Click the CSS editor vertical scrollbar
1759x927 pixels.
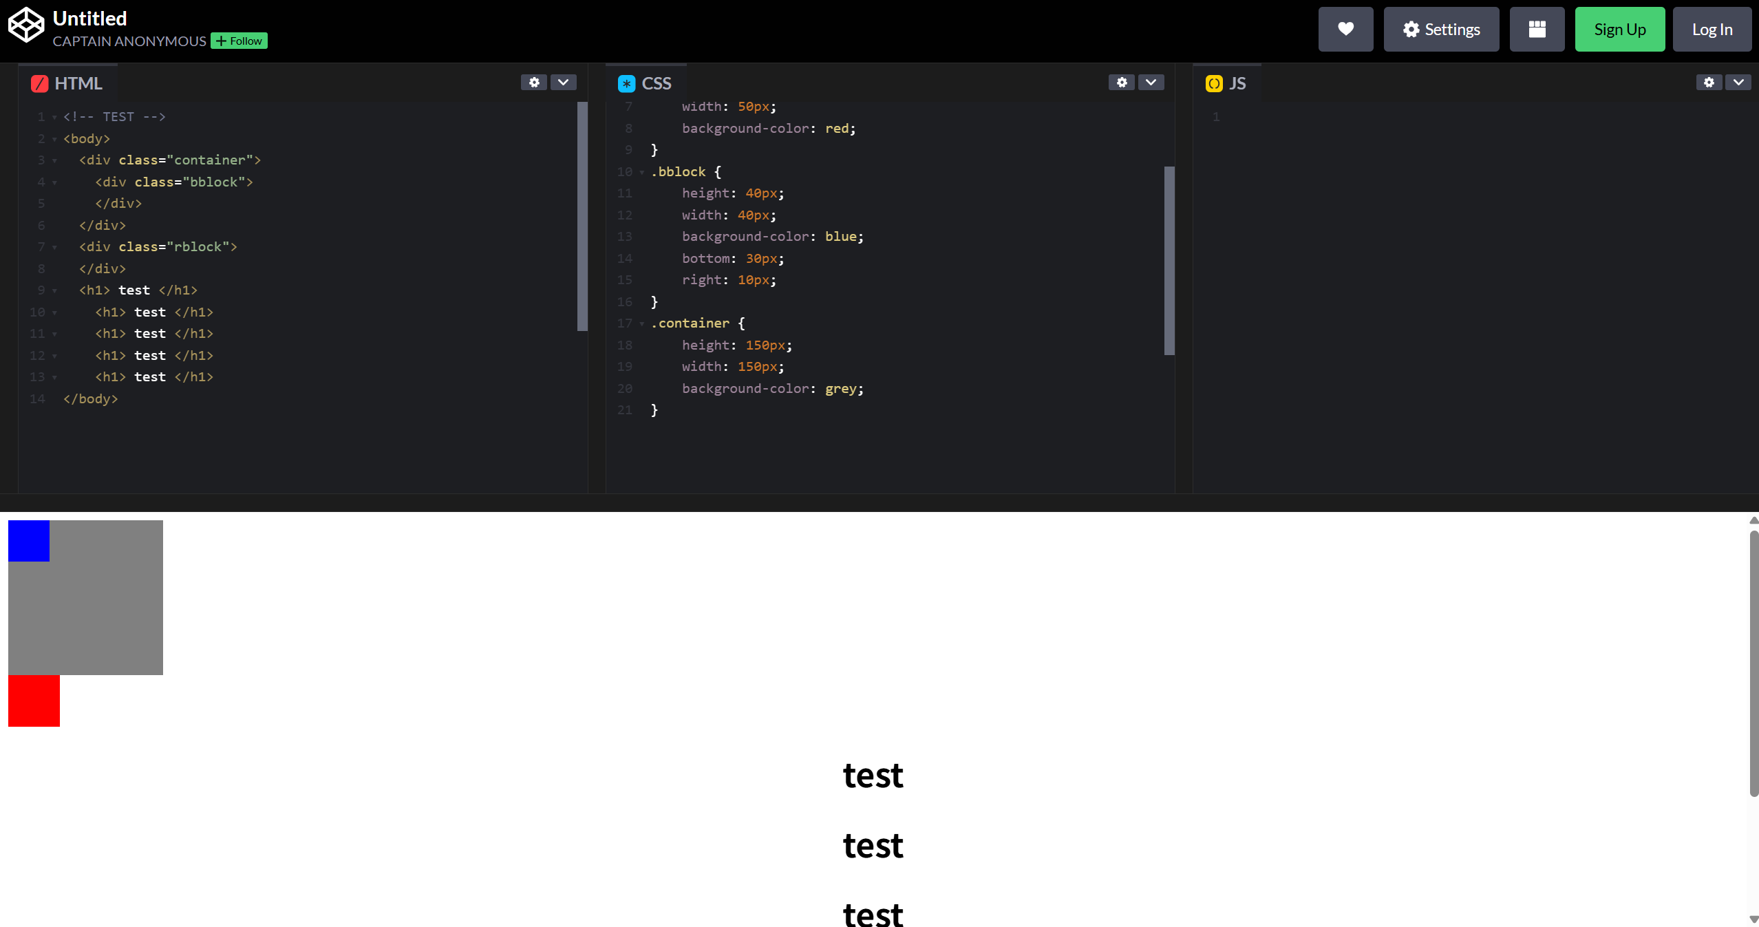point(1169,260)
